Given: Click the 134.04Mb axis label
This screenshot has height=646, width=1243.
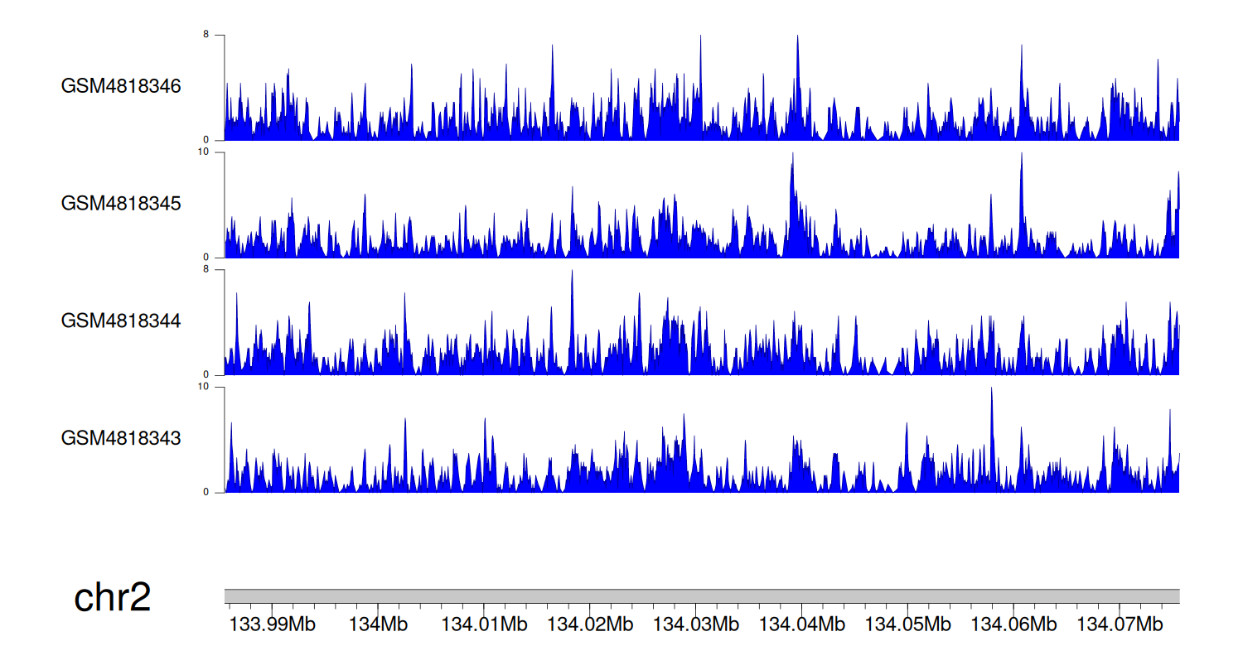Looking at the screenshot, I should click(802, 624).
